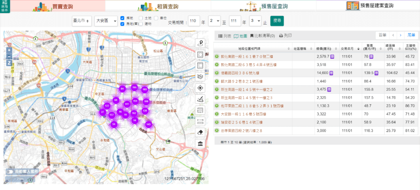Switch to the 預售屋查詢 tab
Screen dimensions: 420x190
click(x=263, y=6)
